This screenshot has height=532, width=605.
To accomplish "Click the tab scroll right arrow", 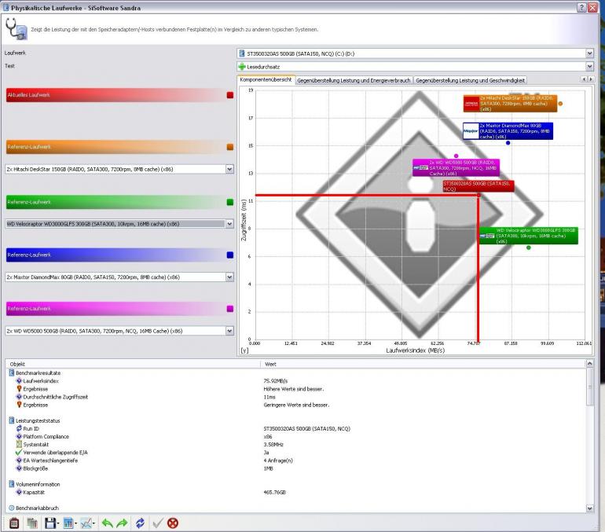I will 591,79.
